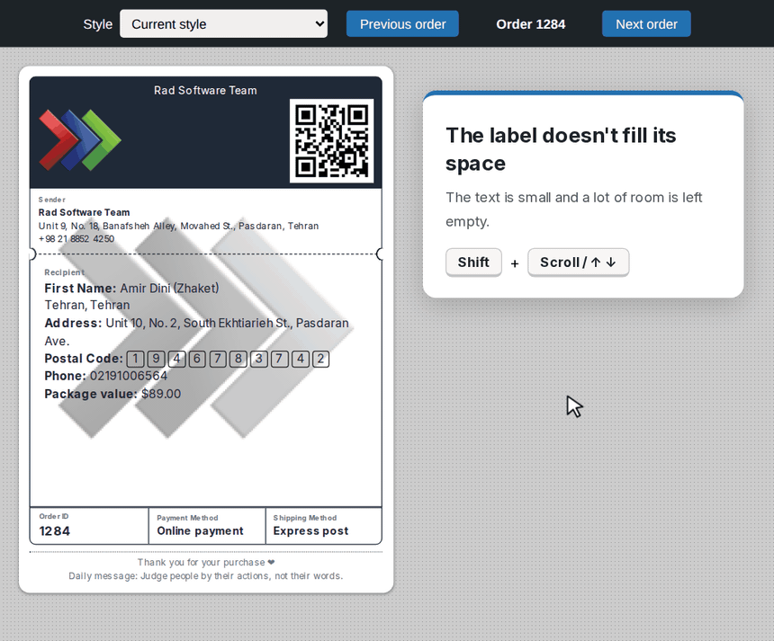The width and height of the screenshot is (774, 641).
Task: Click the recipient address Unit 10, No. 2
Action: click(x=196, y=332)
